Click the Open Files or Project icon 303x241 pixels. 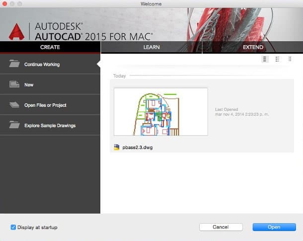(x=14, y=105)
